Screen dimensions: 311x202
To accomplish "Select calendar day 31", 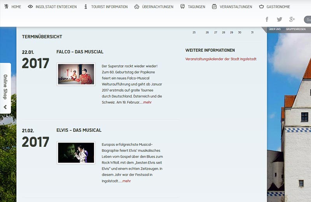I will (252, 32).
